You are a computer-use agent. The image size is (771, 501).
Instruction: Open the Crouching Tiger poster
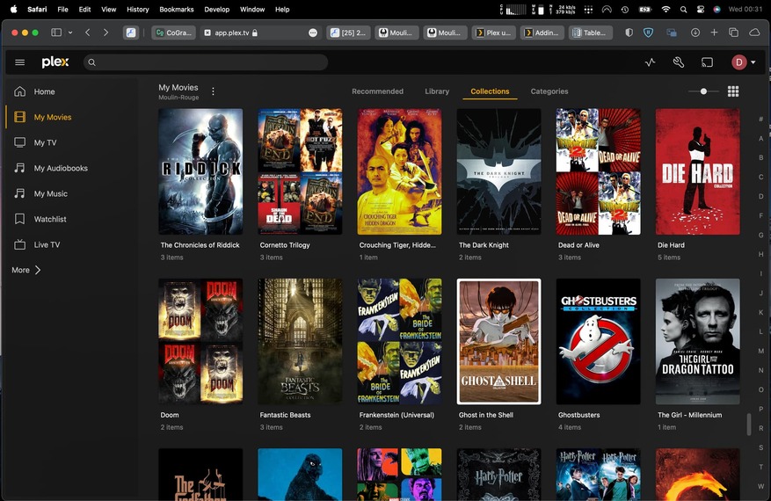coord(399,171)
